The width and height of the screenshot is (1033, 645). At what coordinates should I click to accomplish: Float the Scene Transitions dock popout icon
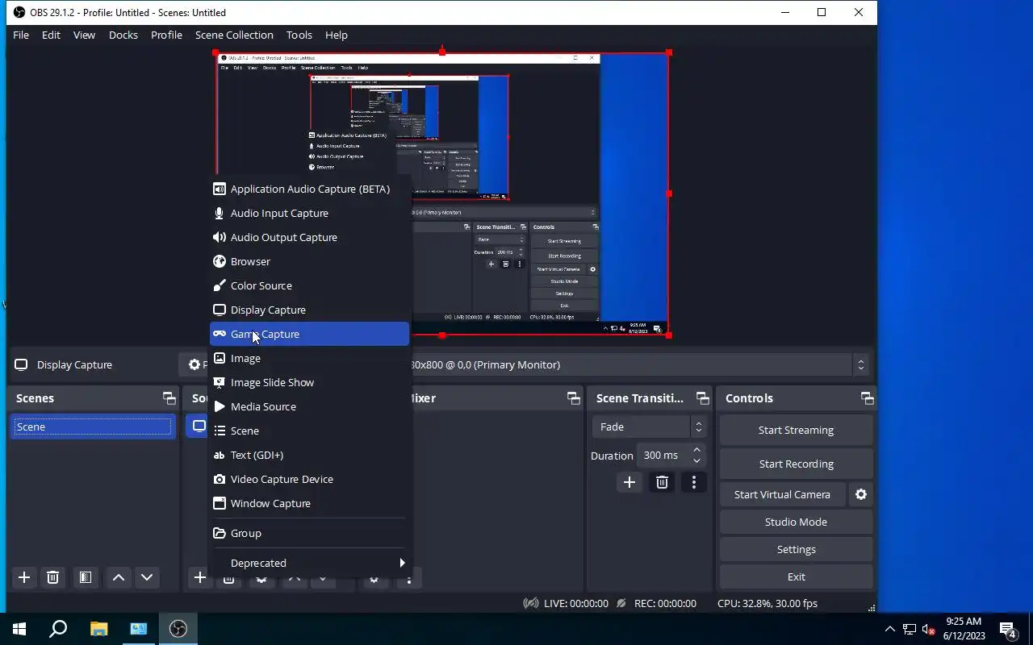point(703,398)
